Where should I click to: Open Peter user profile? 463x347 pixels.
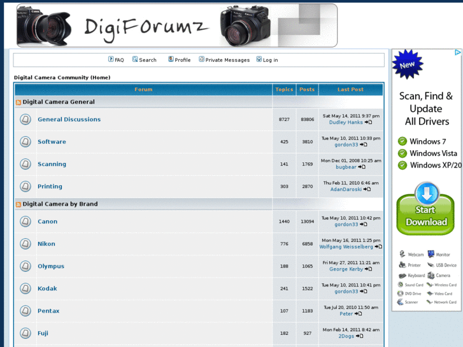[346, 314]
